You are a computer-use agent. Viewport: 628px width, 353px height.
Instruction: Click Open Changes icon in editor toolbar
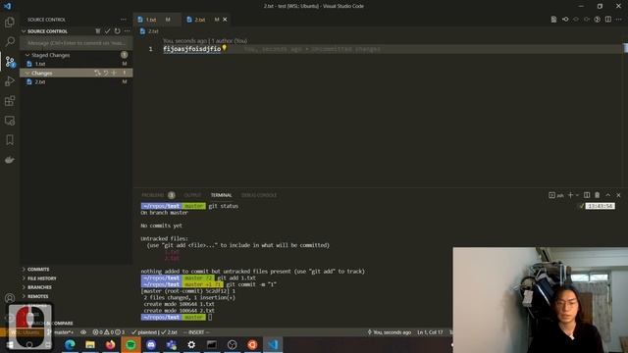click(553, 20)
